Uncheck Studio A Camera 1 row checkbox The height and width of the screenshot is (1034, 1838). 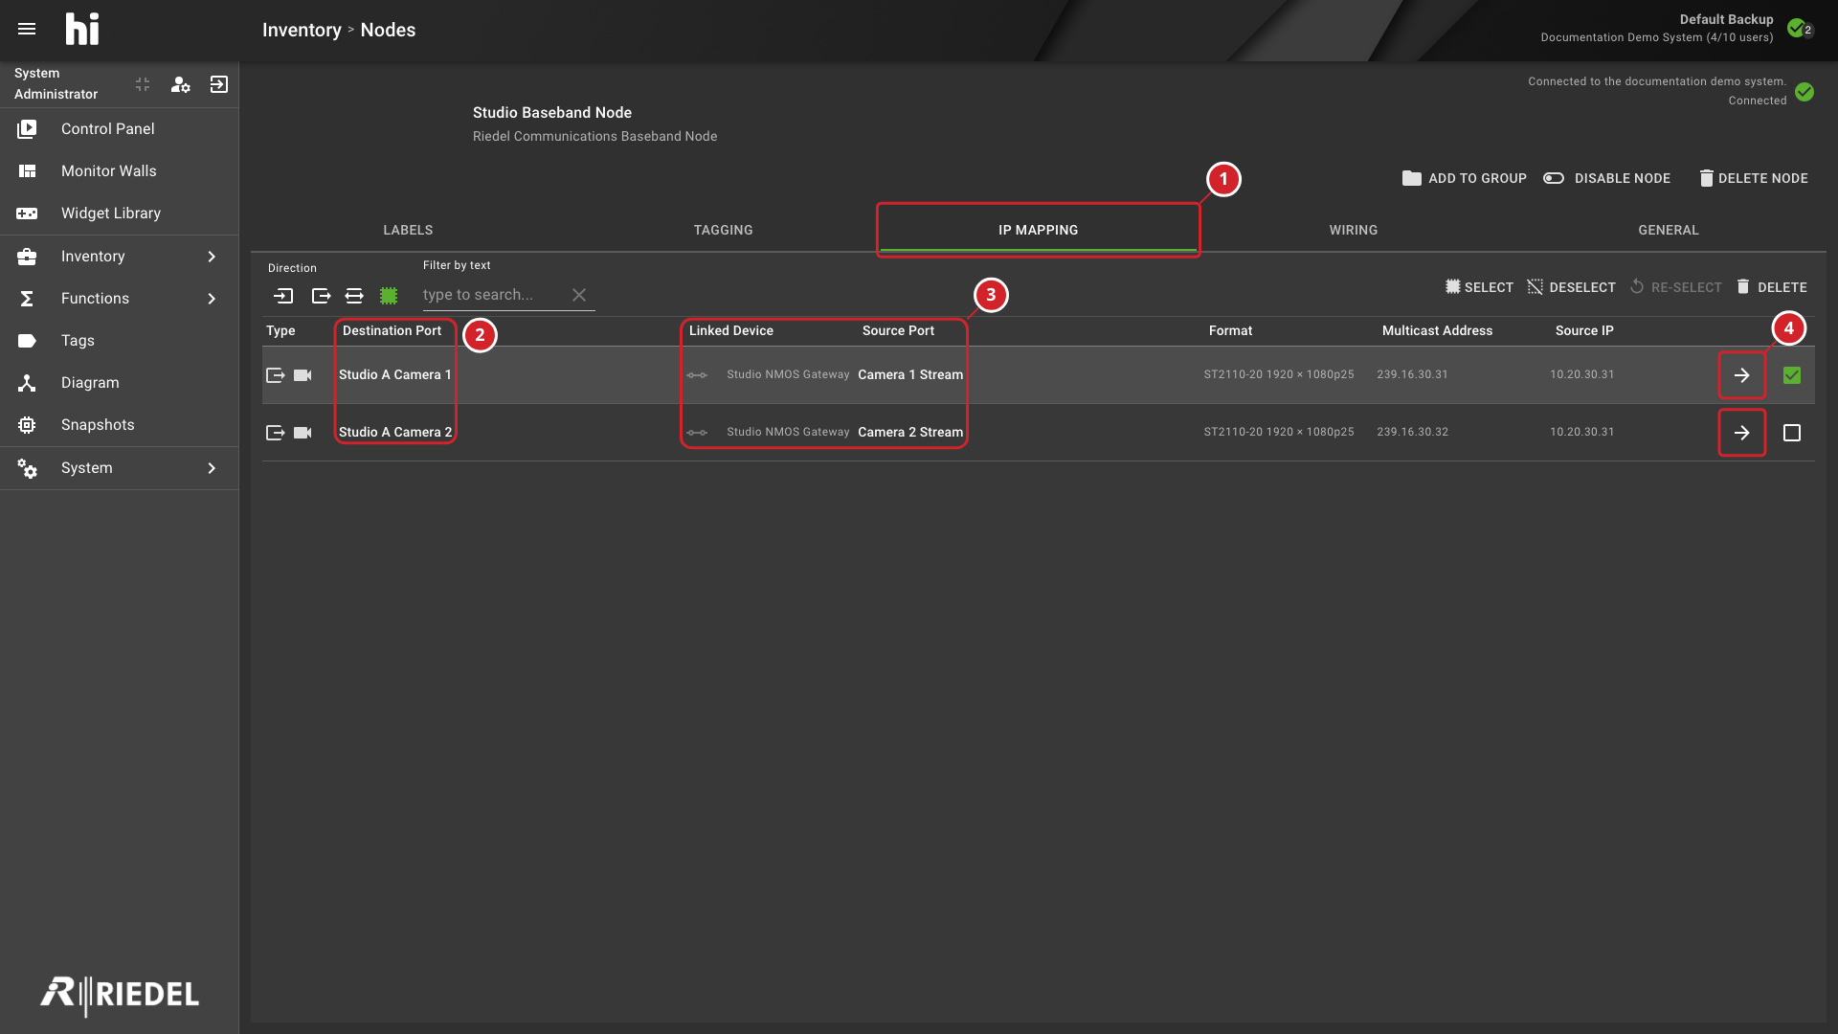pyautogui.click(x=1792, y=375)
